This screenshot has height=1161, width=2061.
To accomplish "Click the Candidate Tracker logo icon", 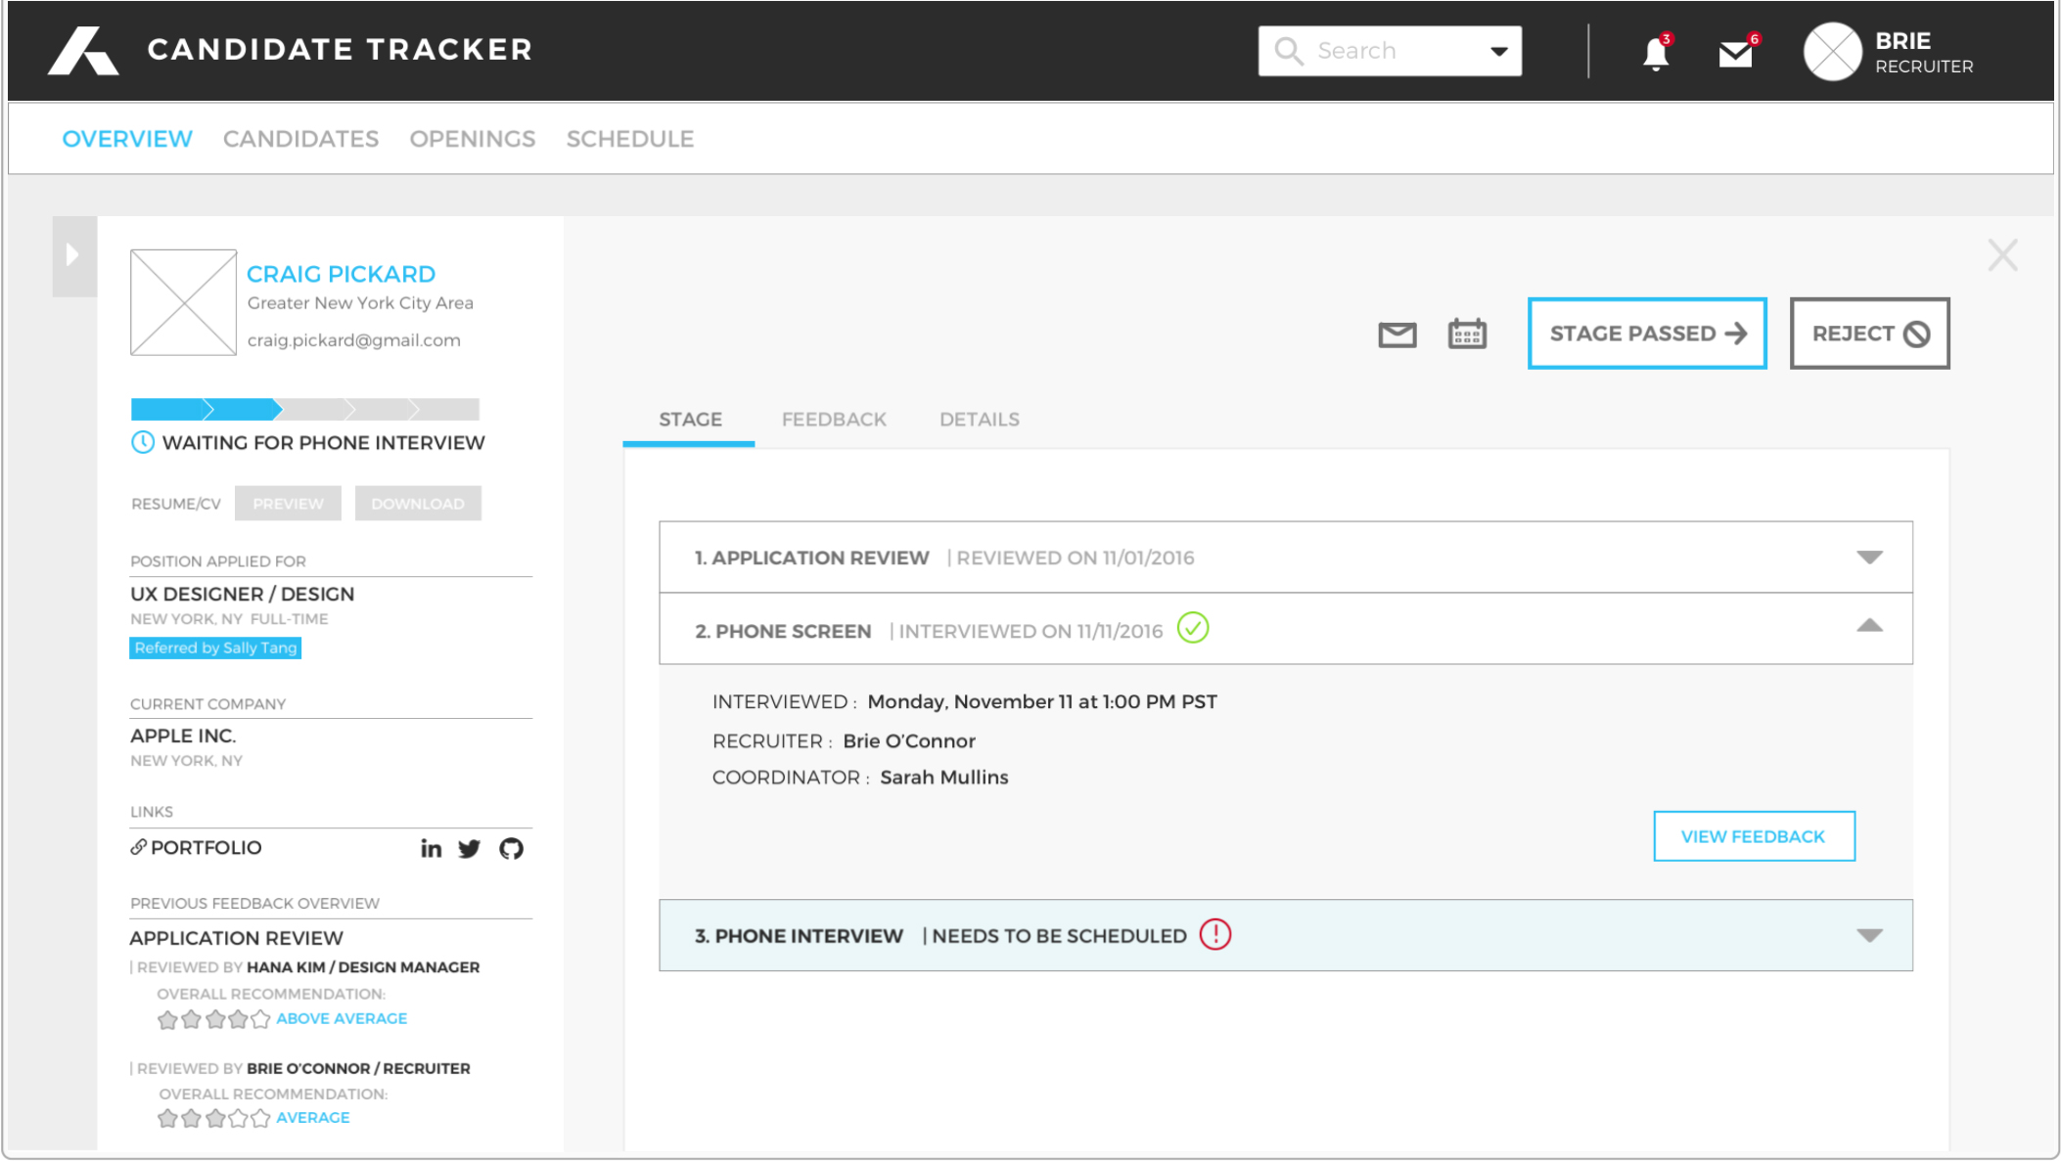I will pos(83,51).
